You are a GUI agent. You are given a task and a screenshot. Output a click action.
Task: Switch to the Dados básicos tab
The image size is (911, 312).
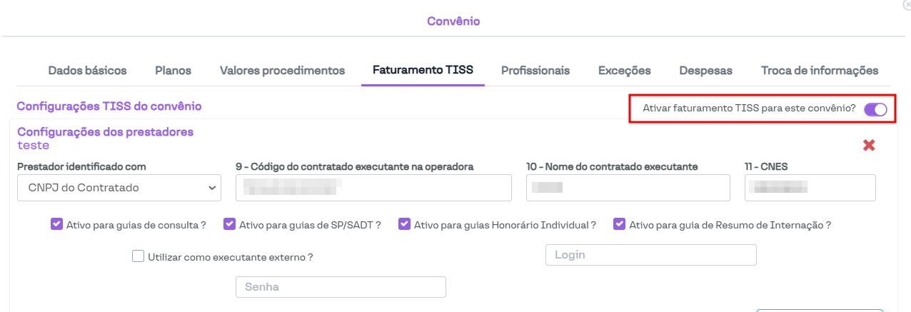click(x=87, y=71)
